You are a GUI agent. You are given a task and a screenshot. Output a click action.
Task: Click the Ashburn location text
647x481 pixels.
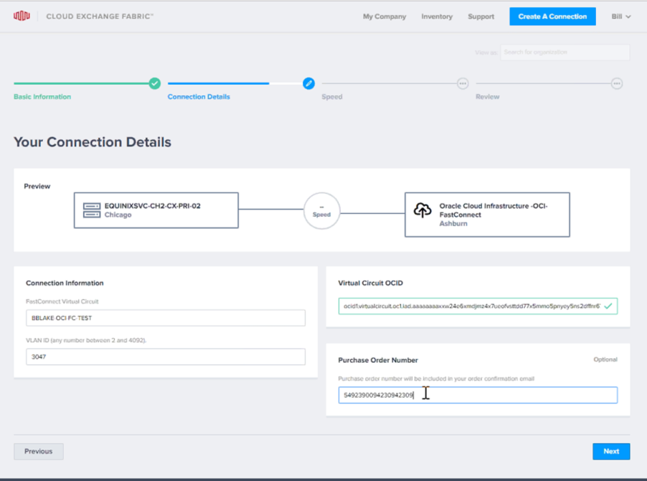(453, 223)
